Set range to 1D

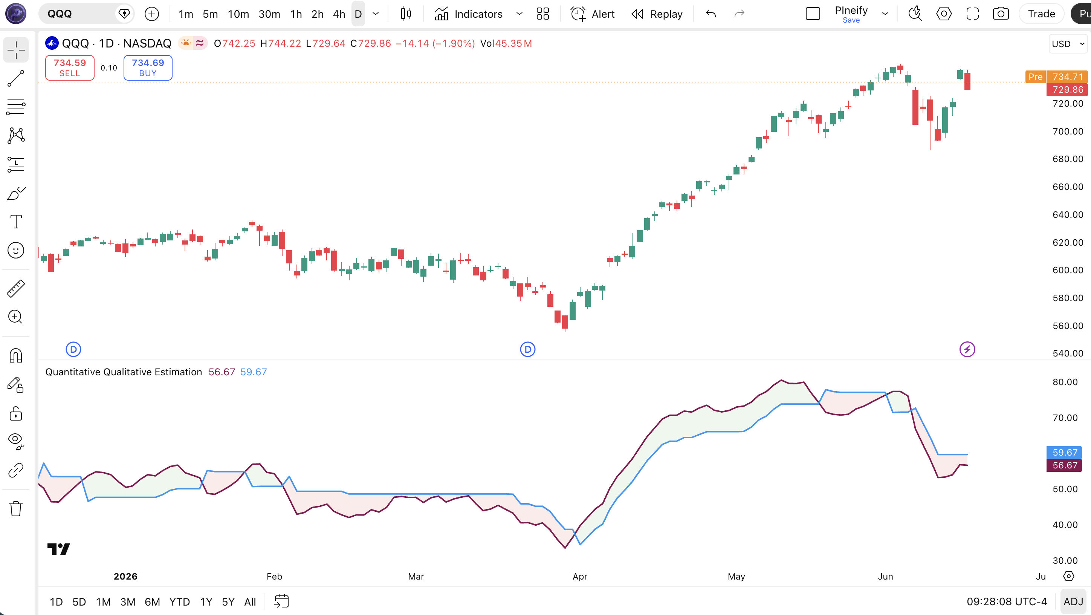pyautogui.click(x=57, y=601)
